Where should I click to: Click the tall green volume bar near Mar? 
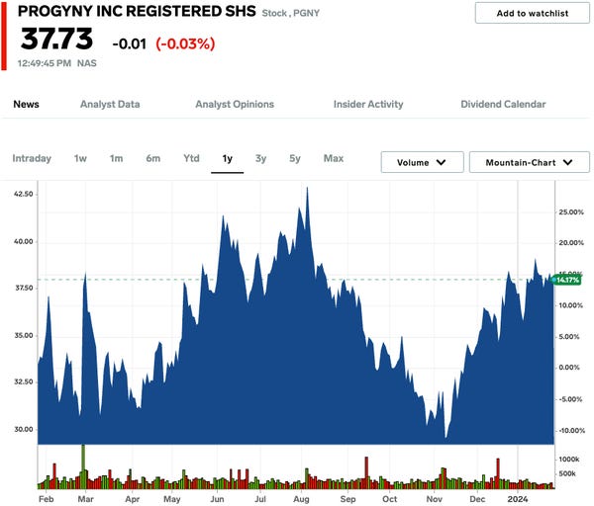(83, 466)
